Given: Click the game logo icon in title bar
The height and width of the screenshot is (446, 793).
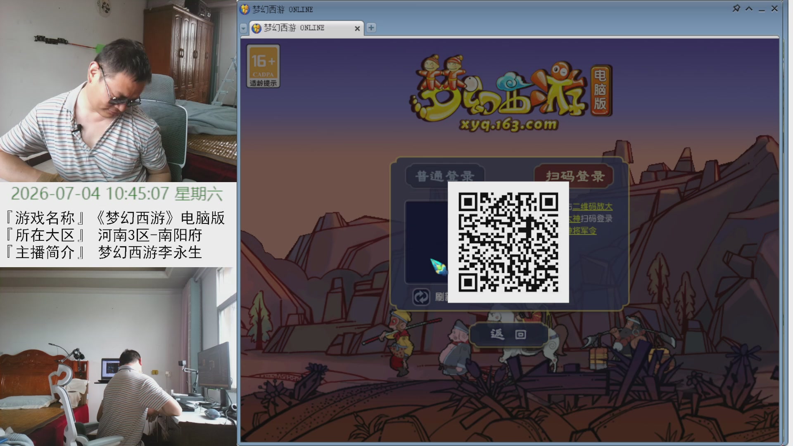Looking at the screenshot, I should pos(245,9).
